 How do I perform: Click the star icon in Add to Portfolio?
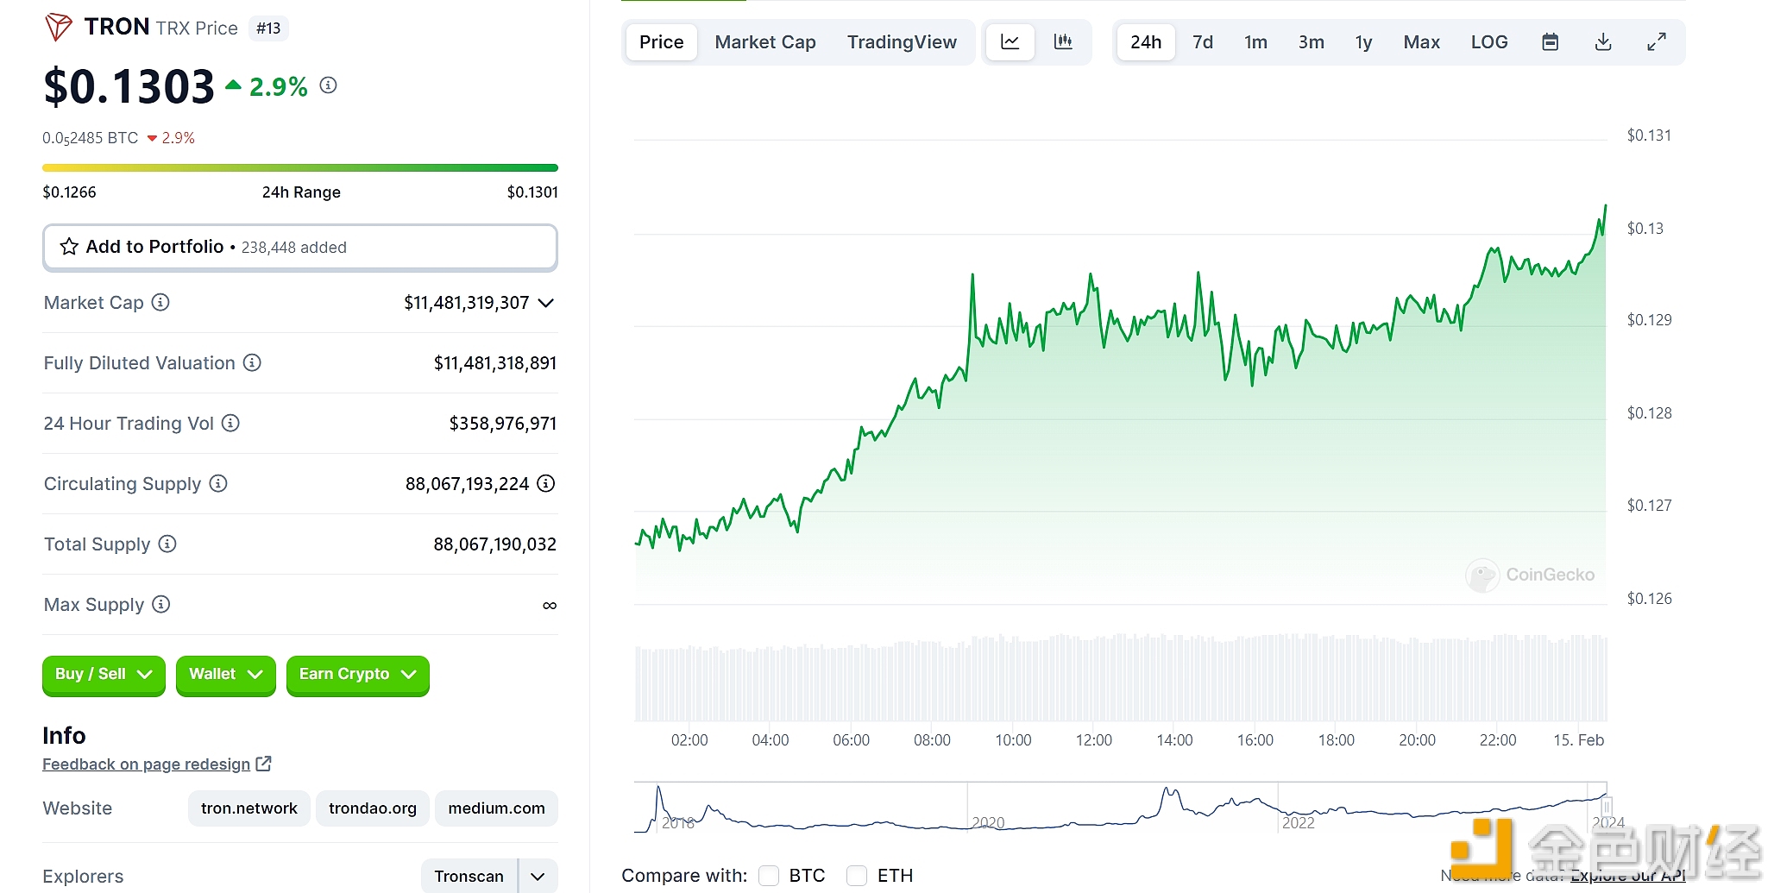click(x=69, y=247)
